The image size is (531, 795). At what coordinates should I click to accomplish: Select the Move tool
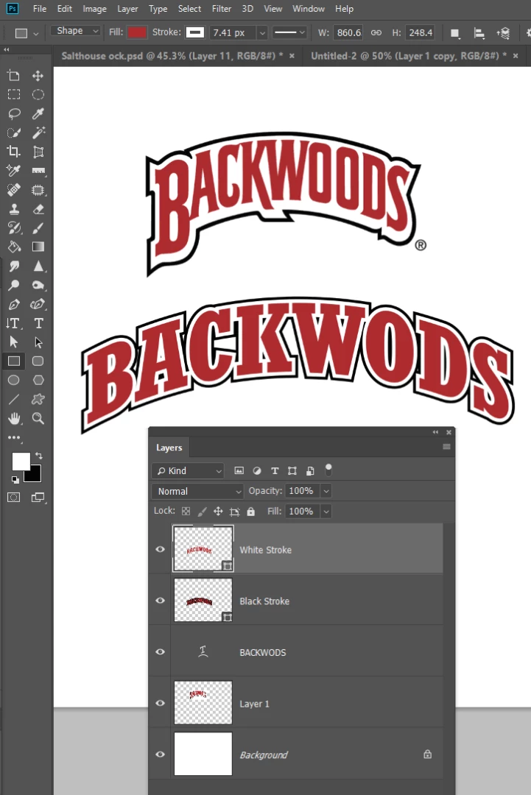[x=38, y=76]
